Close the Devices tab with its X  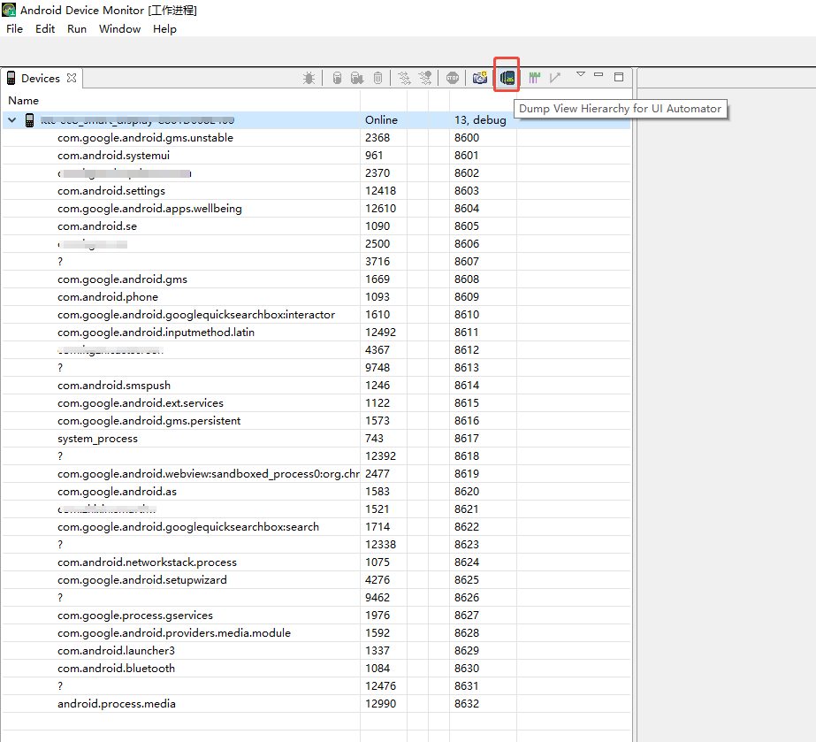[x=72, y=78]
